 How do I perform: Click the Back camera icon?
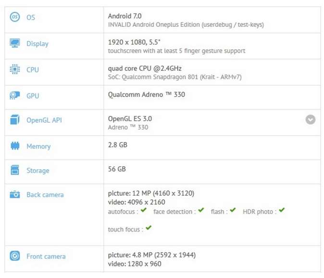pyautogui.click(x=15, y=194)
